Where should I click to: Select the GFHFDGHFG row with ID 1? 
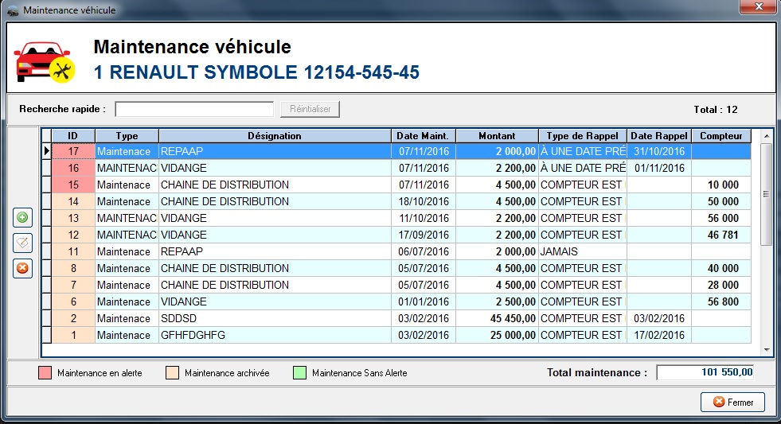(x=274, y=335)
